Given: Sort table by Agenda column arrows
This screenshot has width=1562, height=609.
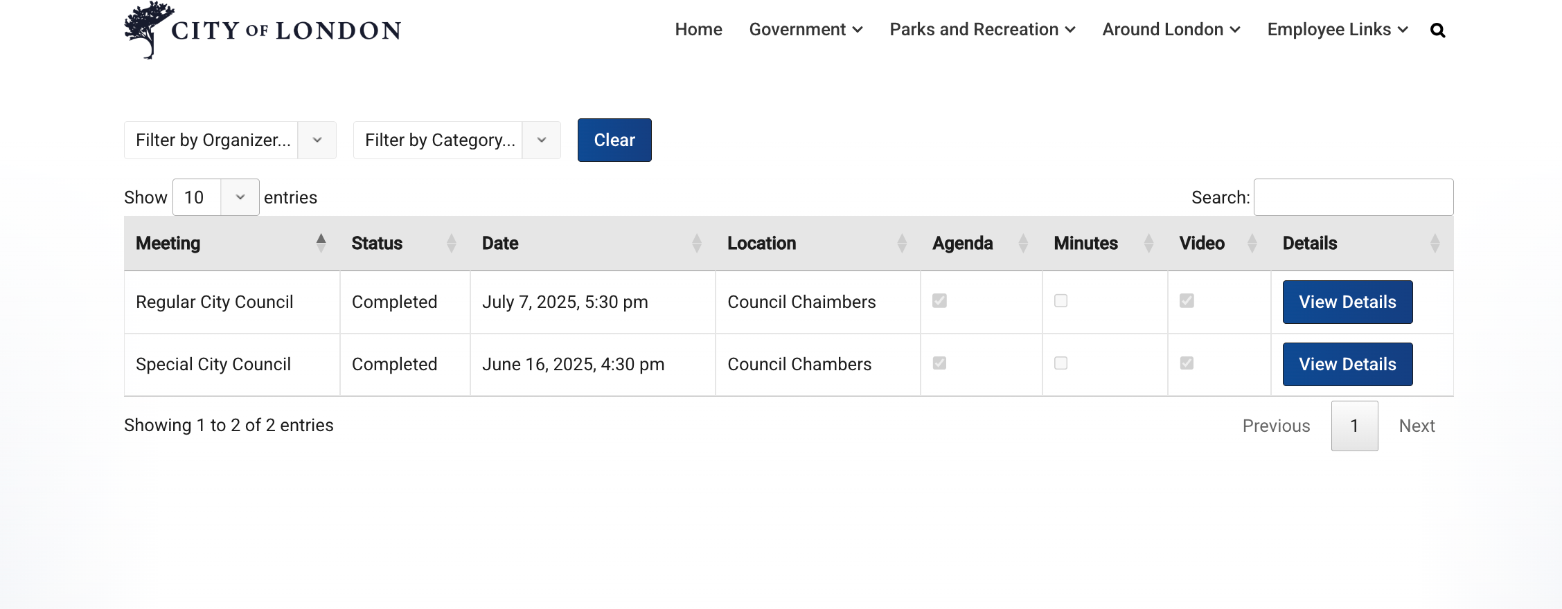Looking at the screenshot, I should click(1023, 243).
